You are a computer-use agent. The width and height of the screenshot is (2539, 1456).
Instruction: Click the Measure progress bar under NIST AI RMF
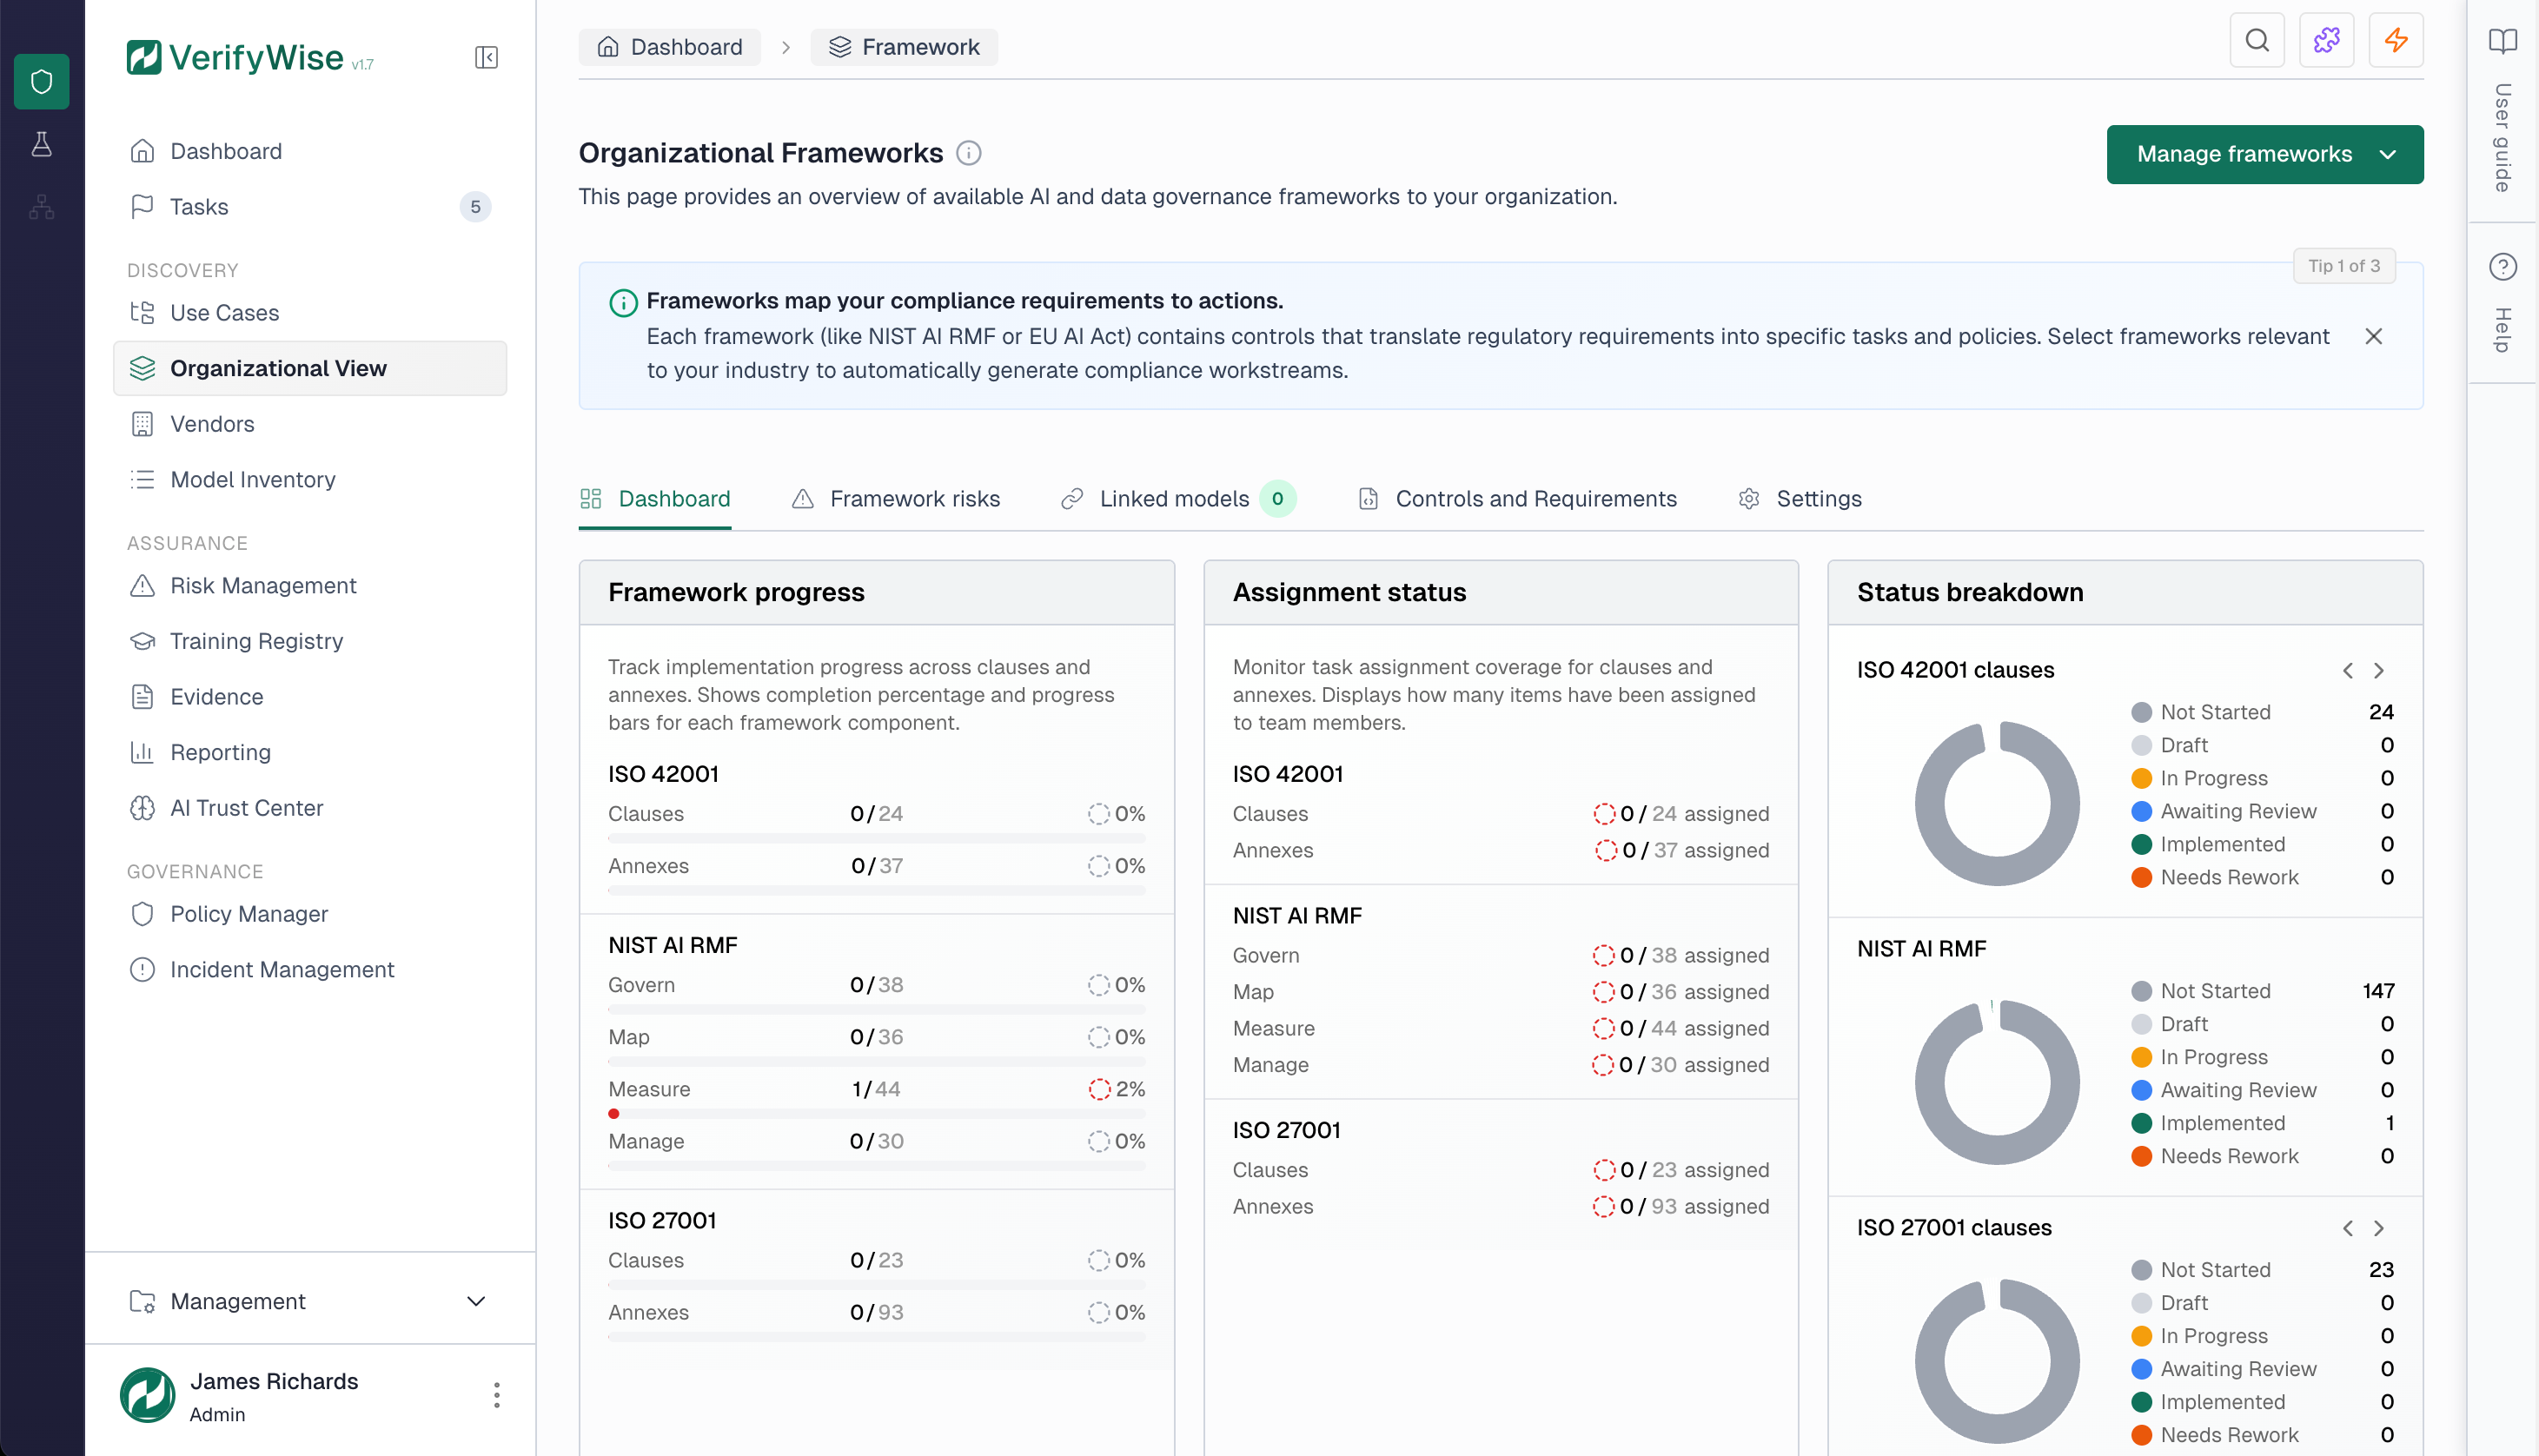click(x=877, y=1113)
